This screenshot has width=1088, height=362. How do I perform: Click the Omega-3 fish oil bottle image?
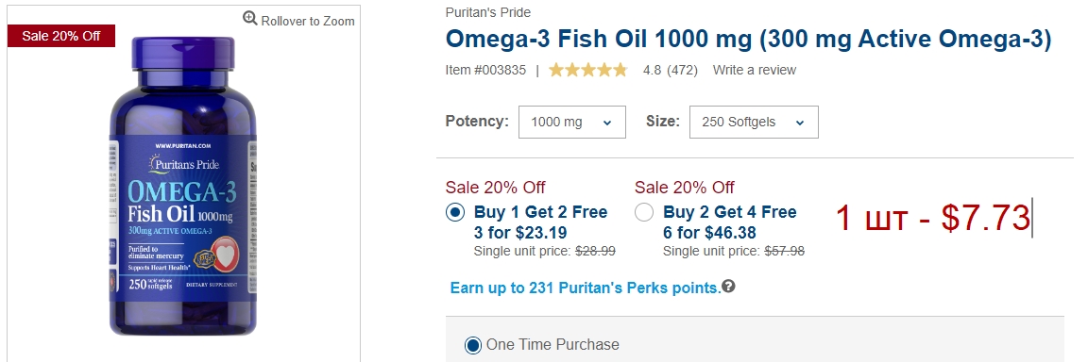183,187
